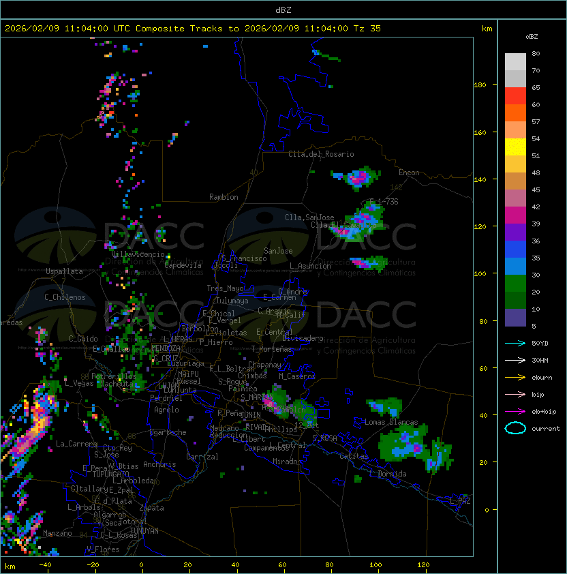The height and width of the screenshot is (574, 567).
Task: Click the 'Tulumaya' map label
Action: (x=232, y=301)
